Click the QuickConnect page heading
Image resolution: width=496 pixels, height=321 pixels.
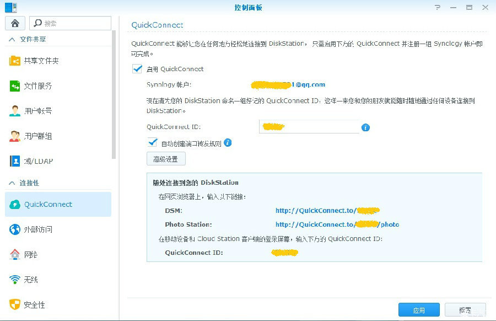coord(157,25)
